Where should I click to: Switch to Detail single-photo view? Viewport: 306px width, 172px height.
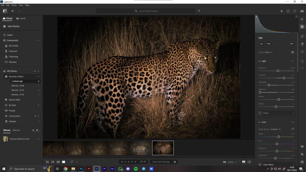tap(64, 162)
